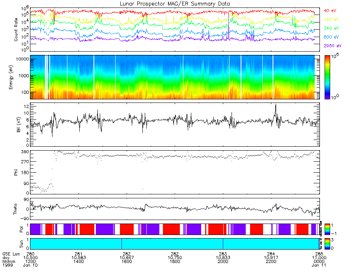Click the Sun color bar ranging 3 to 0
Image resolution: width=355 pixels, height=276 pixels.
(327, 244)
